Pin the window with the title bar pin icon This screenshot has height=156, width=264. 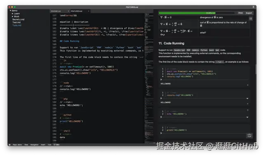click(253, 7)
